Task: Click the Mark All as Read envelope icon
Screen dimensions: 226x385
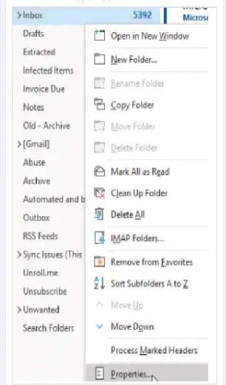Action: (99, 171)
